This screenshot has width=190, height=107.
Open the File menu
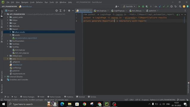coord(8,2)
